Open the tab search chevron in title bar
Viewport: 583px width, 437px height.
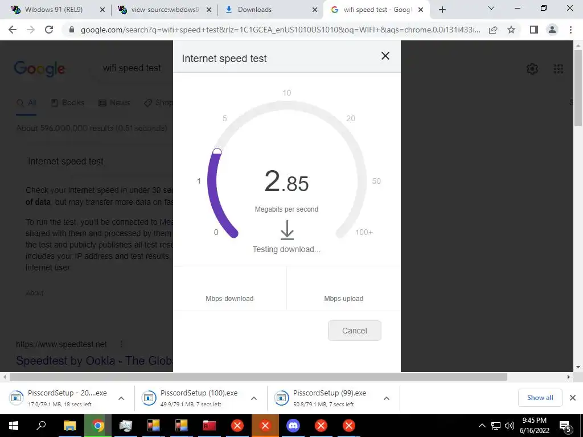pyautogui.click(x=491, y=8)
